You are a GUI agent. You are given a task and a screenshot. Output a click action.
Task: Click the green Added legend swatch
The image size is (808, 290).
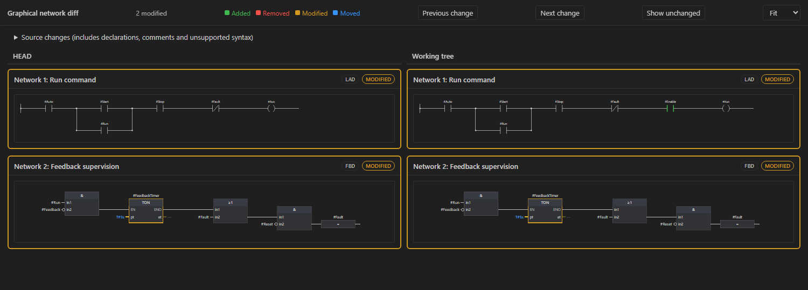click(x=227, y=13)
